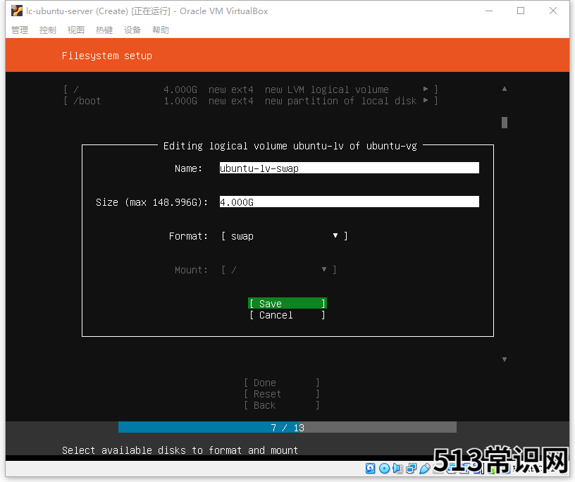This screenshot has height=482, width=575.
Task: Select the /boot 1.000G ext4 row
Action: pyautogui.click(x=250, y=101)
